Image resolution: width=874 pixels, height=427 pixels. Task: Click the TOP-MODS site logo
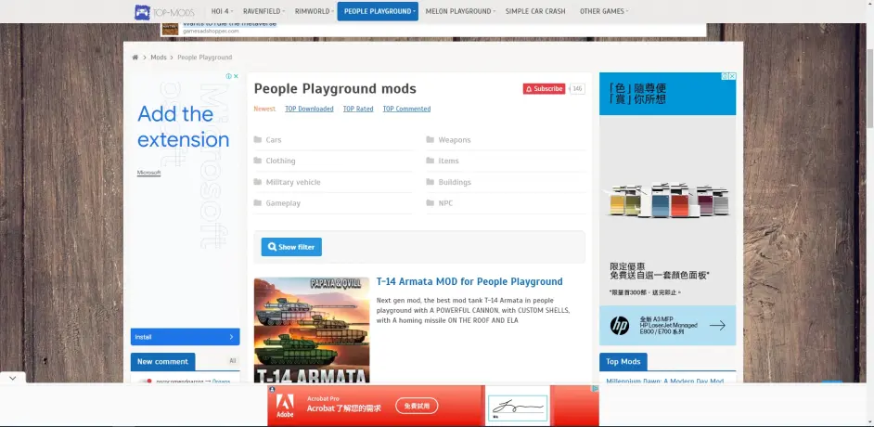point(164,12)
